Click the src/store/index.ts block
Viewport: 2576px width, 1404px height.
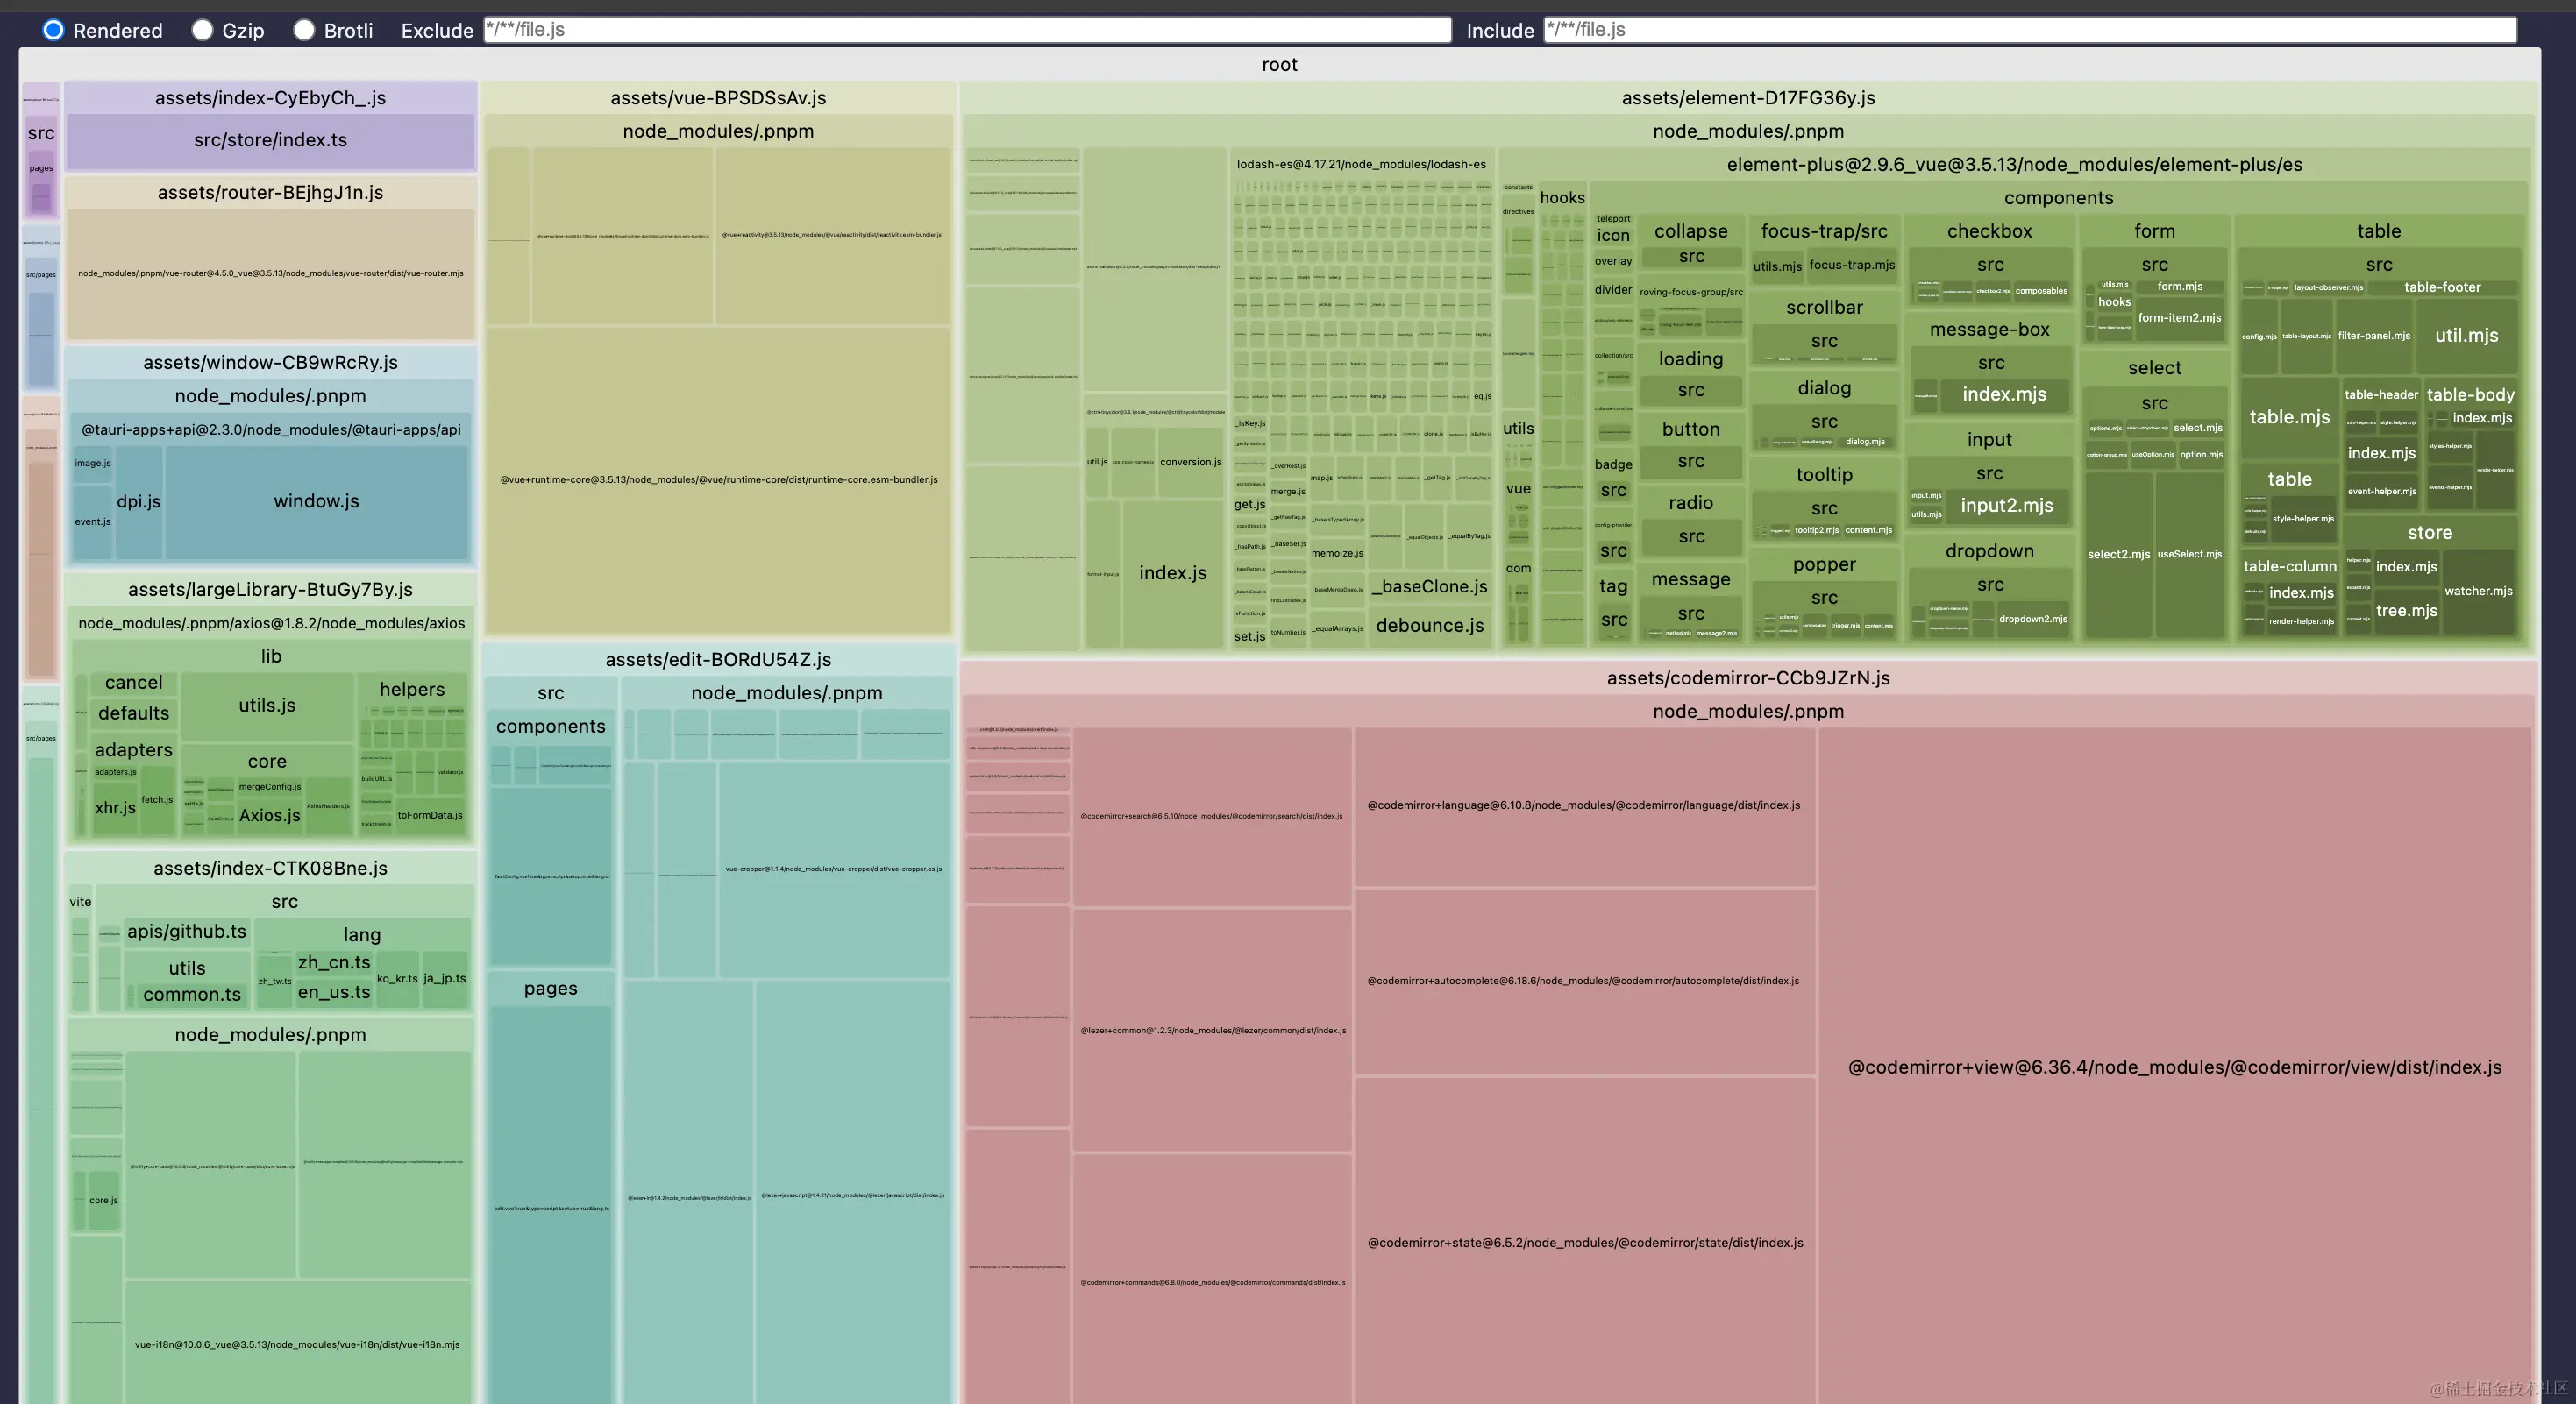click(x=270, y=140)
